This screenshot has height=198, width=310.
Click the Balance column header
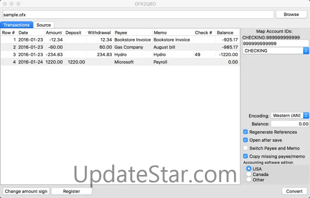click(227, 33)
